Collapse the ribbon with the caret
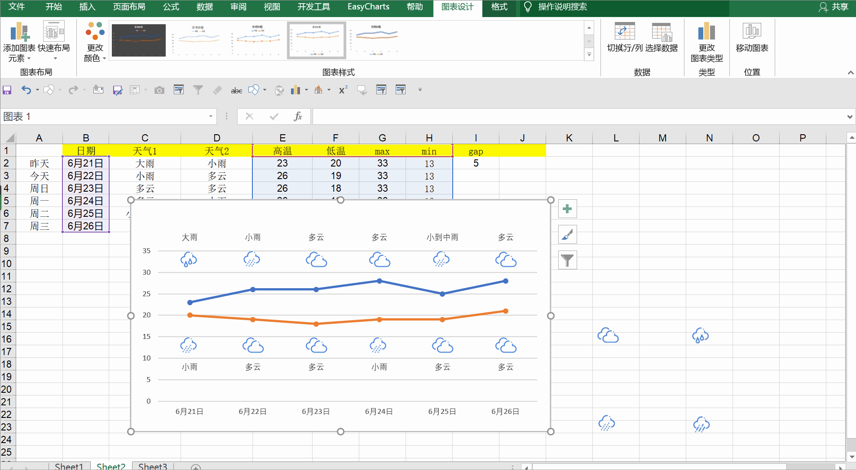Viewport: 856px width, 470px height. coord(850,72)
